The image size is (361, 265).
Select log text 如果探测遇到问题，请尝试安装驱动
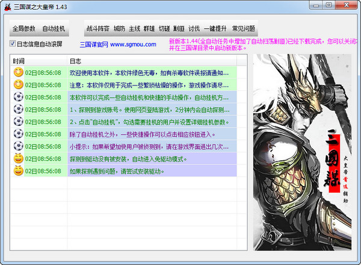coord(117,172)
